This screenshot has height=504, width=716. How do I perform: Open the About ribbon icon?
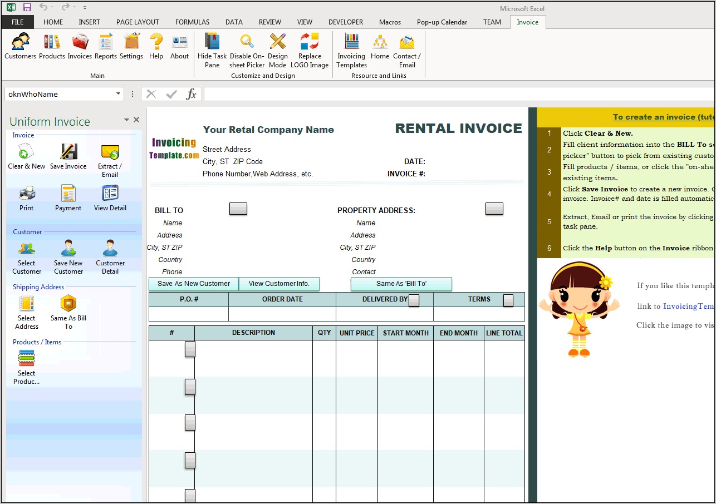click(x=179, y=46)
